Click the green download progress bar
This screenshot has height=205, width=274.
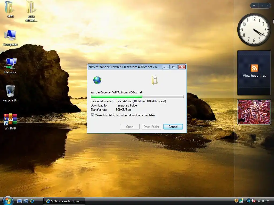coord(137,97)
